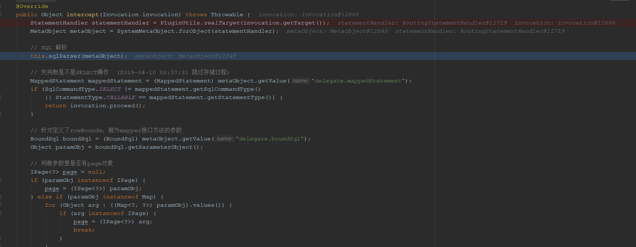Fold the 'if (paramObj instanceof IPage)' block

tap(1, 180)
